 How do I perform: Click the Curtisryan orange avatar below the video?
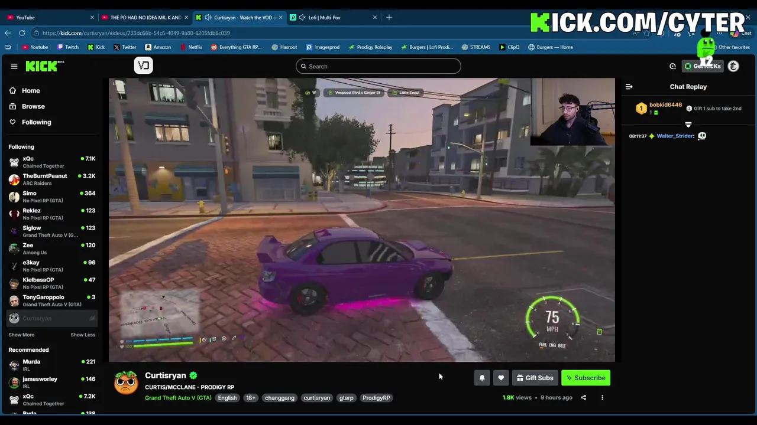click(126, 382)
